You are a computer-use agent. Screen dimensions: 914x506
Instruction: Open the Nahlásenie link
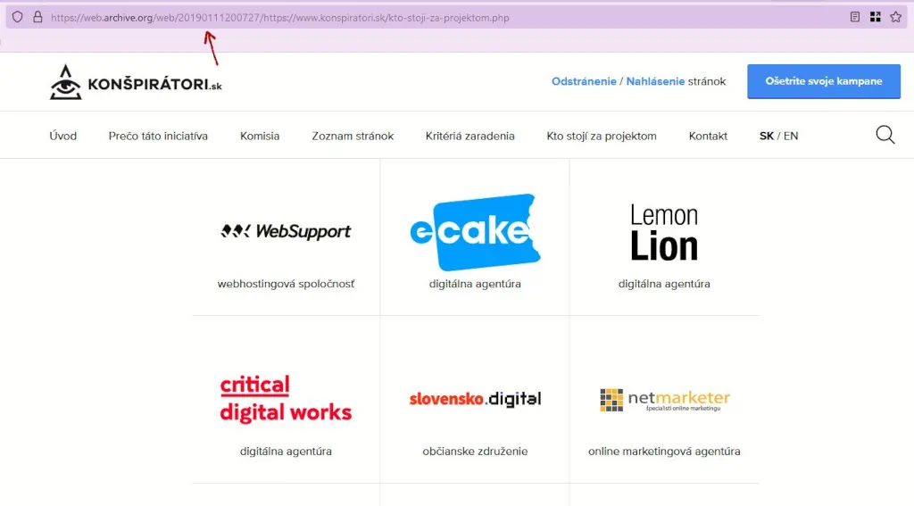click(655, 81)
